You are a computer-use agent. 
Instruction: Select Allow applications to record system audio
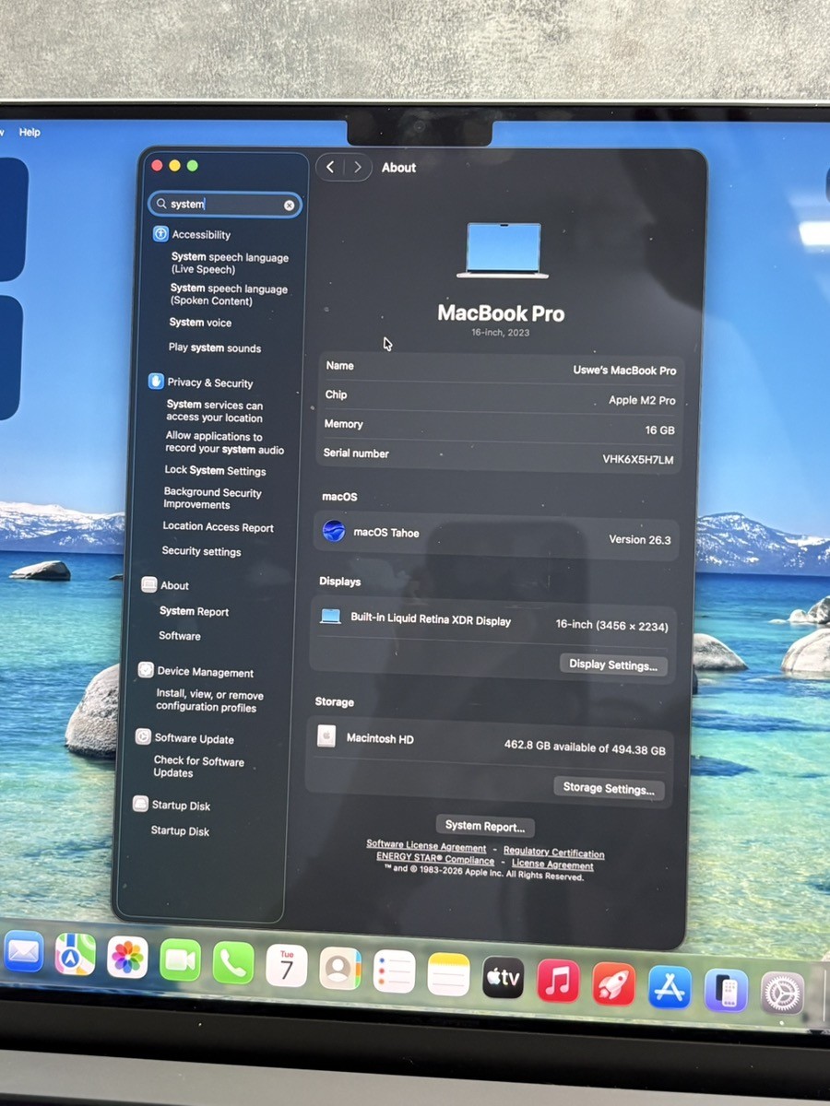(x=225, y=443)
